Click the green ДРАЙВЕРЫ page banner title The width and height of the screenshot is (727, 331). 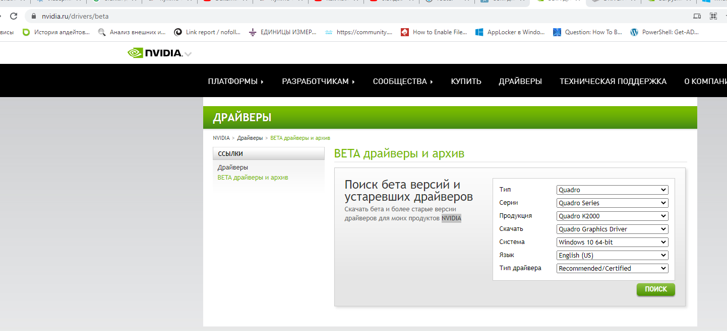pos(242,118)
